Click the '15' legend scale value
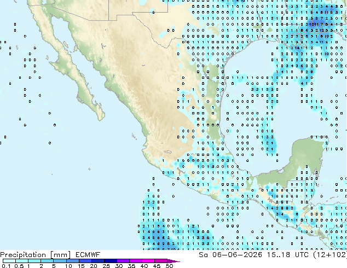 point(81,266)
